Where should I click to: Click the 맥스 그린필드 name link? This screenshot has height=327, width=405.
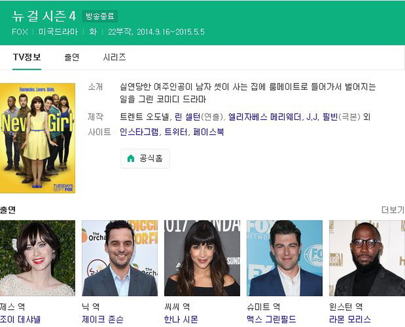click(271, 319)
